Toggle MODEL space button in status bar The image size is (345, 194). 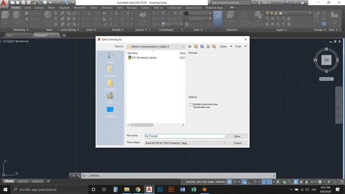click(x=220, y=182)
